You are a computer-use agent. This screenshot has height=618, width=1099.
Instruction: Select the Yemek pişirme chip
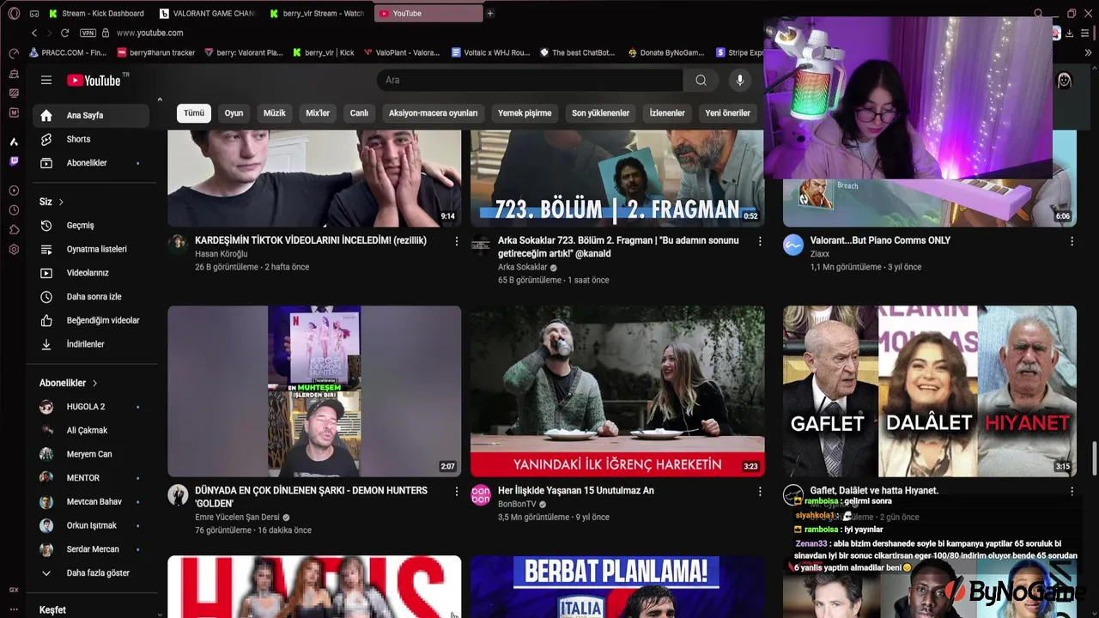tap(525, 113)
